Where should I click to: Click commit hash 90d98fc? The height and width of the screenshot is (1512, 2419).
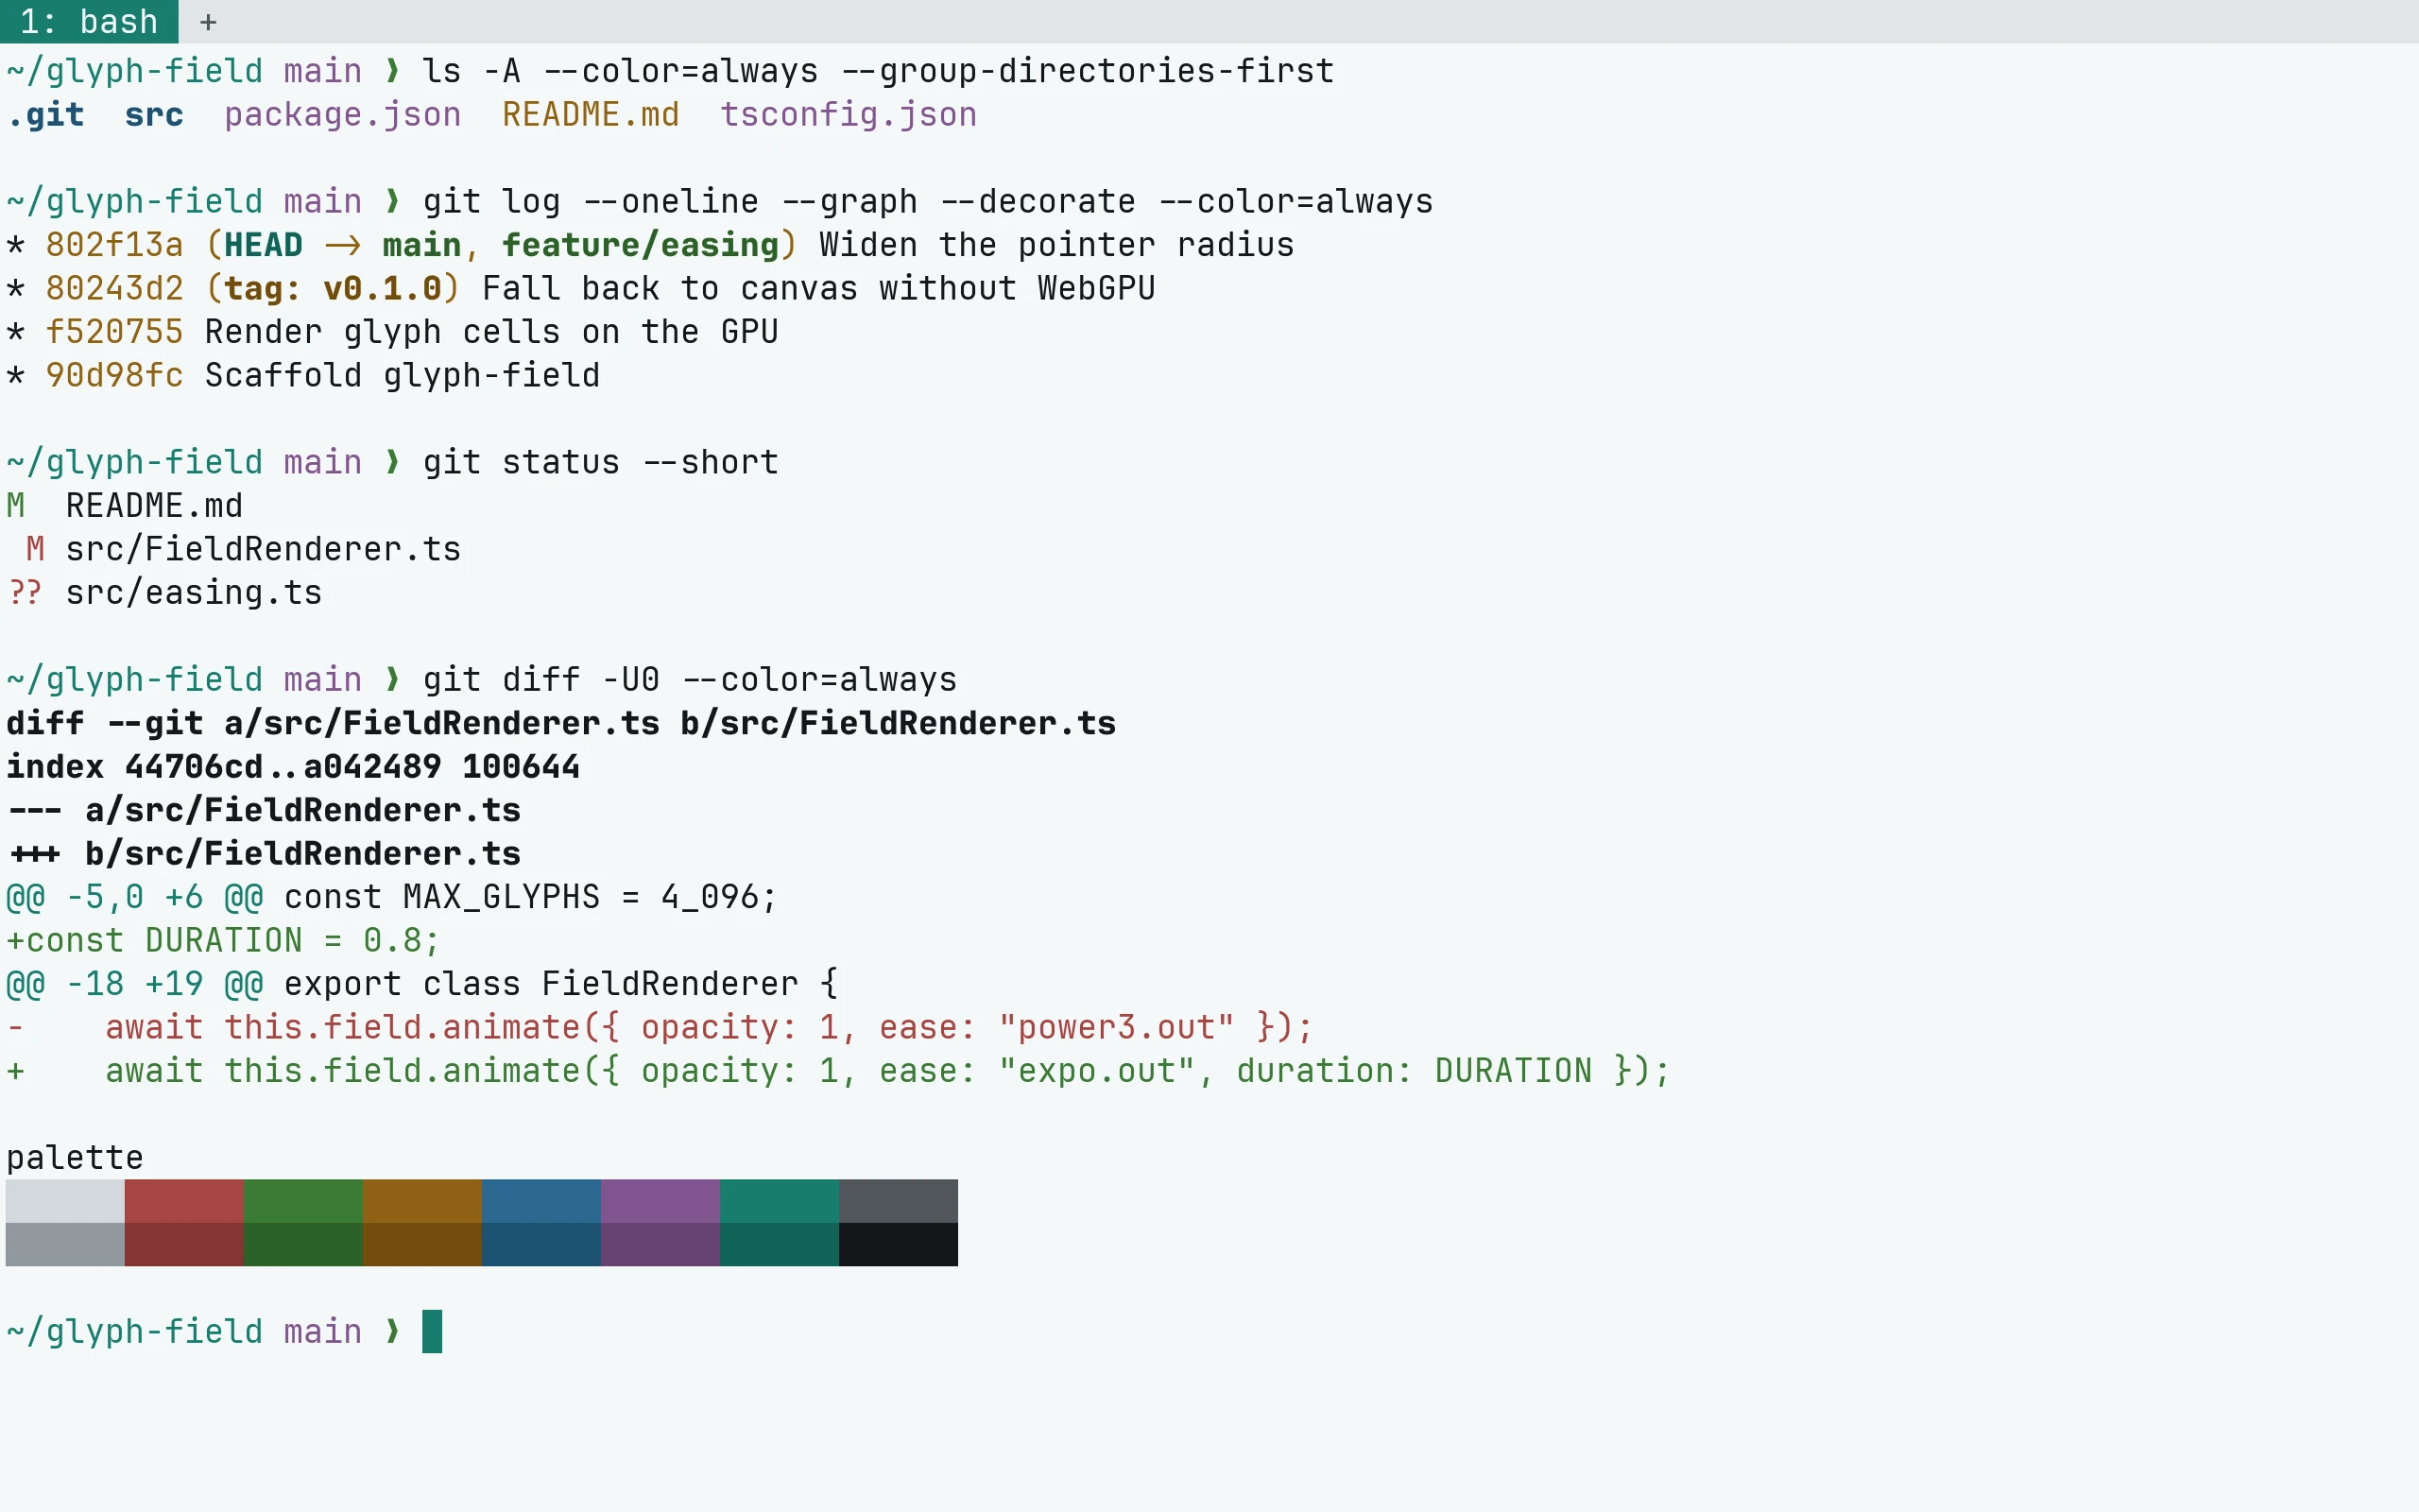115,376
